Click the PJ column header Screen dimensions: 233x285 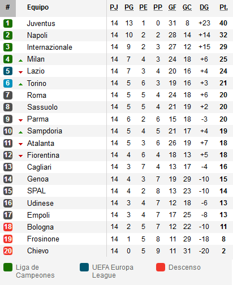[114, 7]
